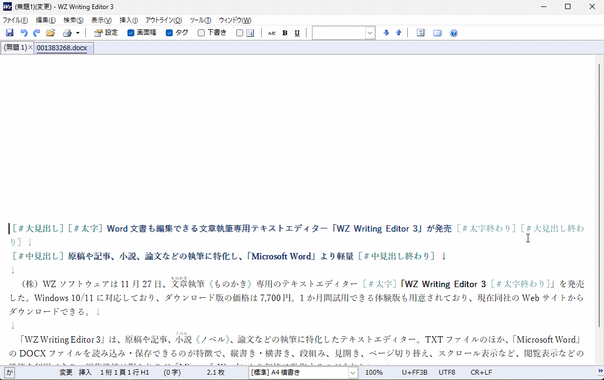Open the アウトライン menu
The width and height of the screenshot is (604, 380).
coord(163,20)
